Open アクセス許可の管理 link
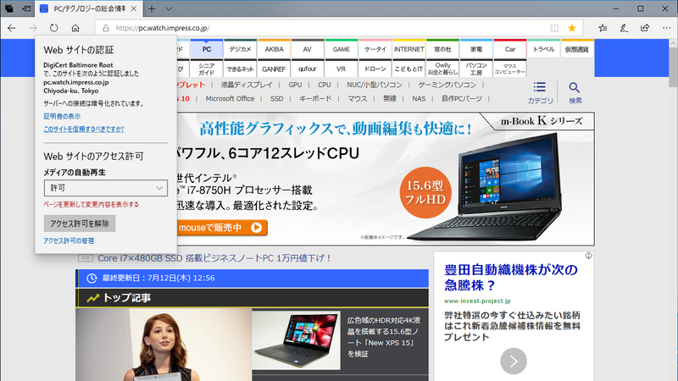Viewport: 678px width, 381px height. coord(69,240)
